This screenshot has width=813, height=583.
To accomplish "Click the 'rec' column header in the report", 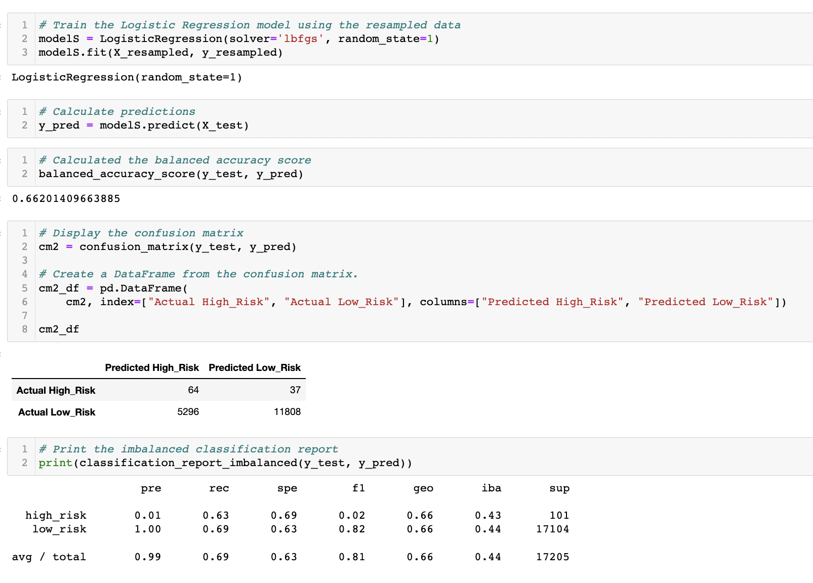I will [x=219, y=488].
